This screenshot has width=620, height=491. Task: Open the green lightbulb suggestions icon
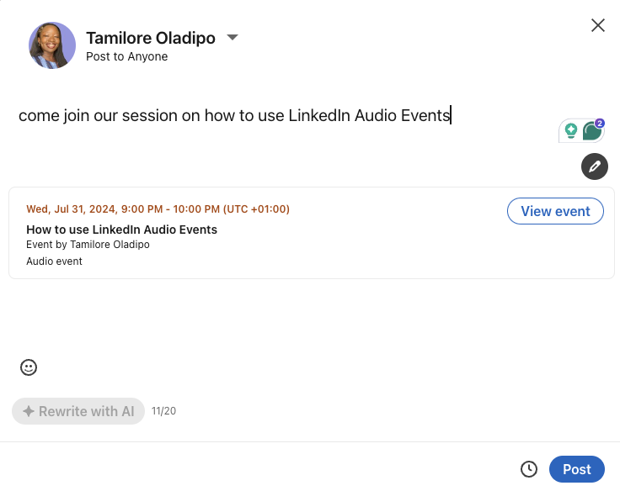click(570, 130)
